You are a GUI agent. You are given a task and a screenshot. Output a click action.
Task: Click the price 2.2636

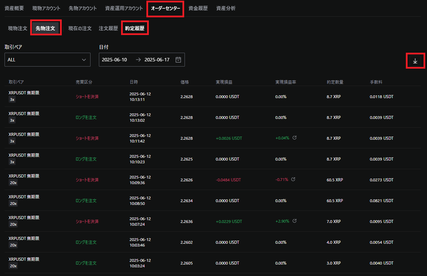point(187,222)
